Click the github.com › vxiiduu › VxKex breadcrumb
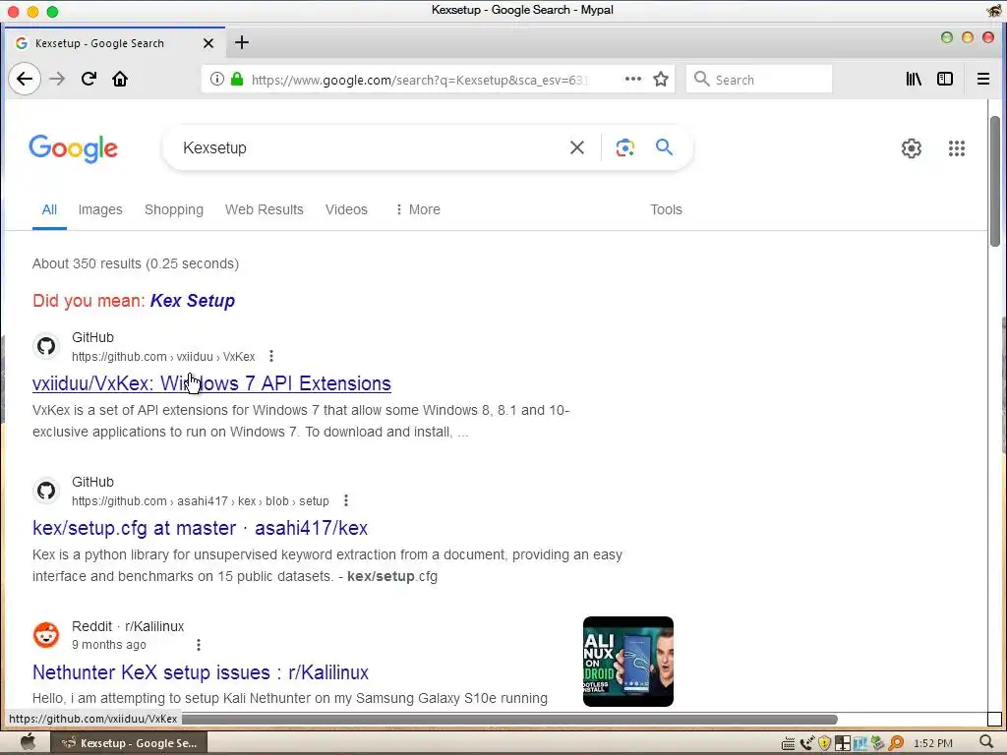Viewport: 1007px width, 755px height. click(x=163, y=356)
